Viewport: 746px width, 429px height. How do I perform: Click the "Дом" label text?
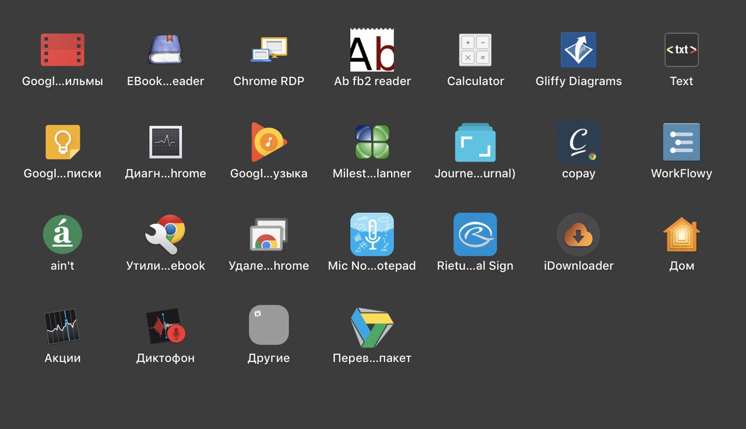(681, 266)
